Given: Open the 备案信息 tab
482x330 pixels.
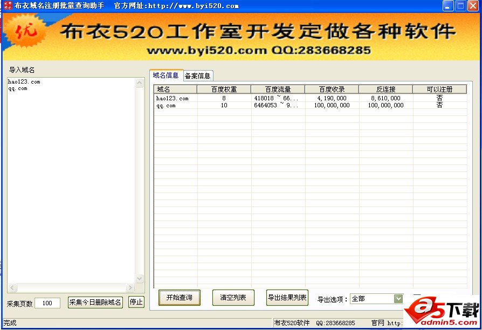Looking at the screenshot, I should (x=198, y=75).
